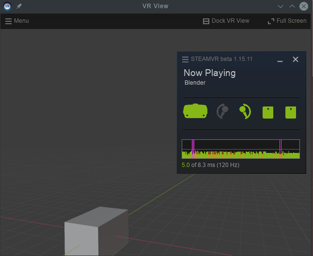Minimize the SteamVR status window
The image size is (313, 256).
[x=280, y=61]
